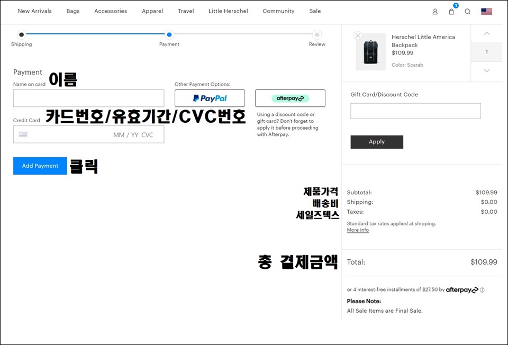The height and width of the screenshot is (345, 508).
Task: Click Apply for the discount code
Action: pos(377,142)
